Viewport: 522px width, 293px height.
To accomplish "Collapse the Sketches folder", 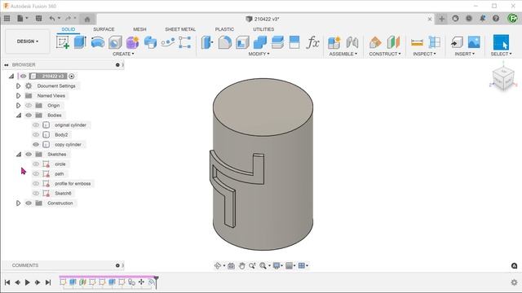I will tap(19, 154).
